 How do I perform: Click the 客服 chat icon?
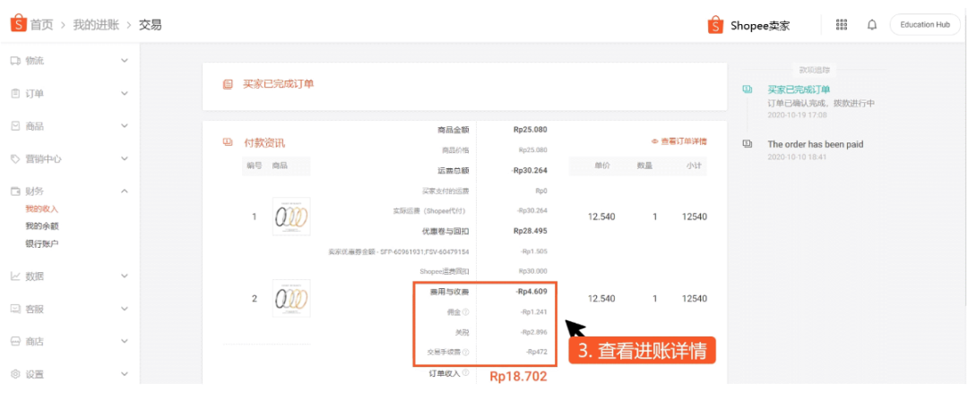(x=16, y=309)
